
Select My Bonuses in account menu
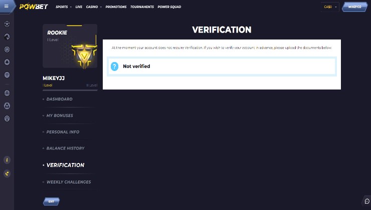coord(60,115)
